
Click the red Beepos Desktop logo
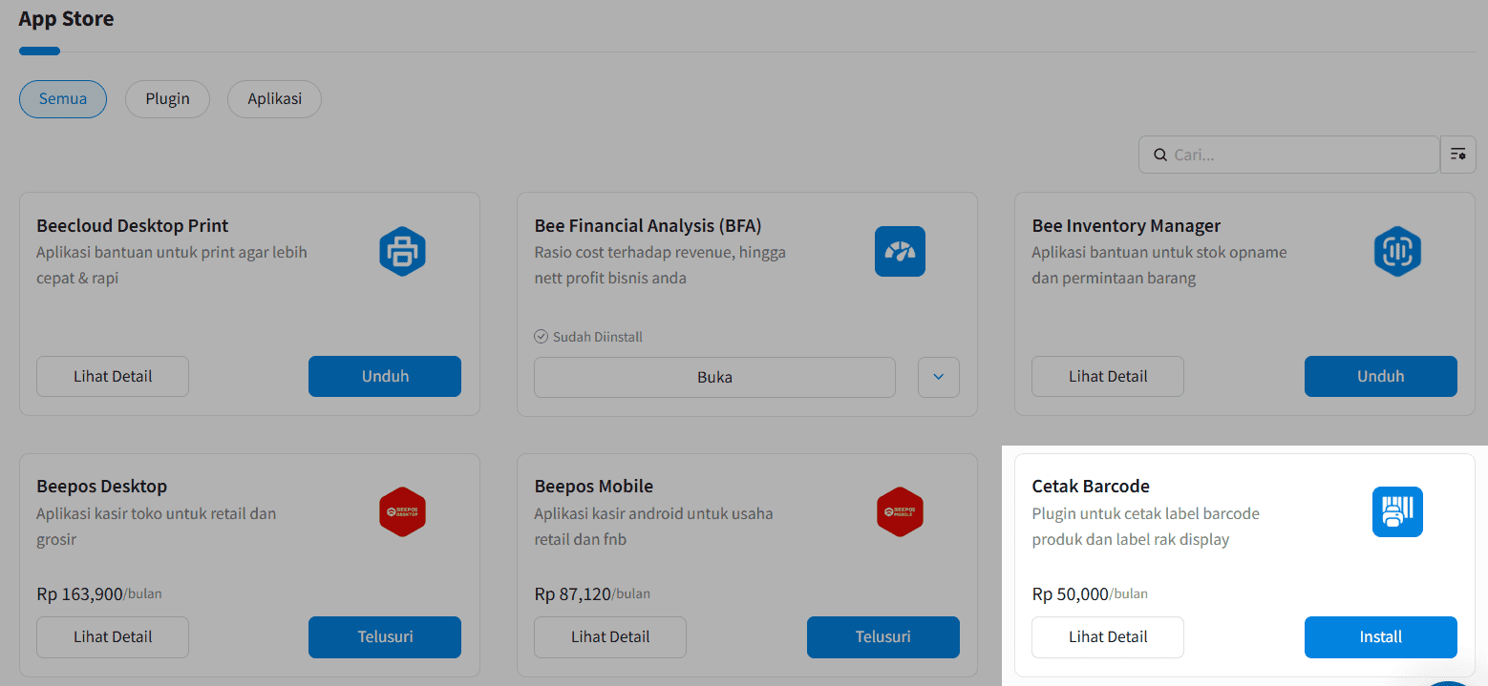point(402,511)
